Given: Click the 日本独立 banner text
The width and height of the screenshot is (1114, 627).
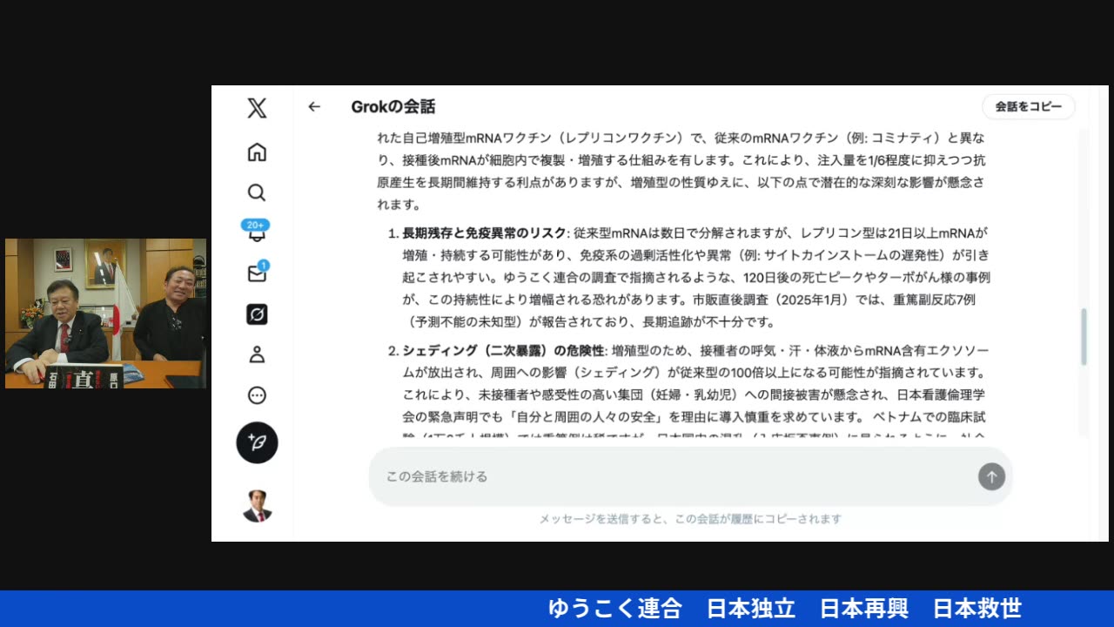Looking at the screenshot, I should click(x=751, y=608).
